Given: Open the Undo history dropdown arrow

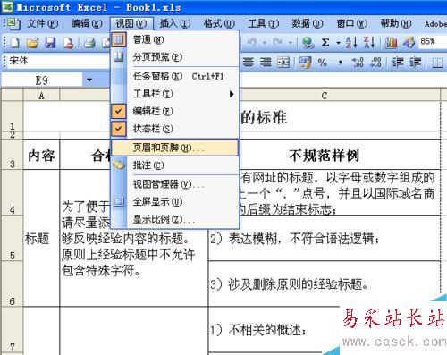Looking at the screenshot, I should coord(264,43).
